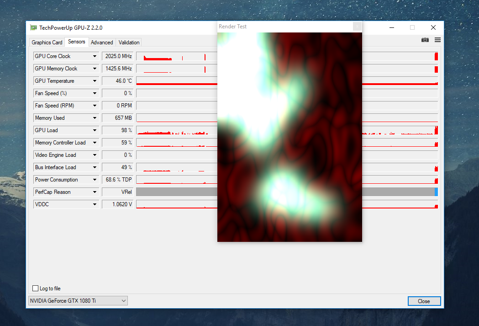Click the Close button
The height and width of the screenshot is (326, 479).
pyautogui.click(x=424, y=301)
